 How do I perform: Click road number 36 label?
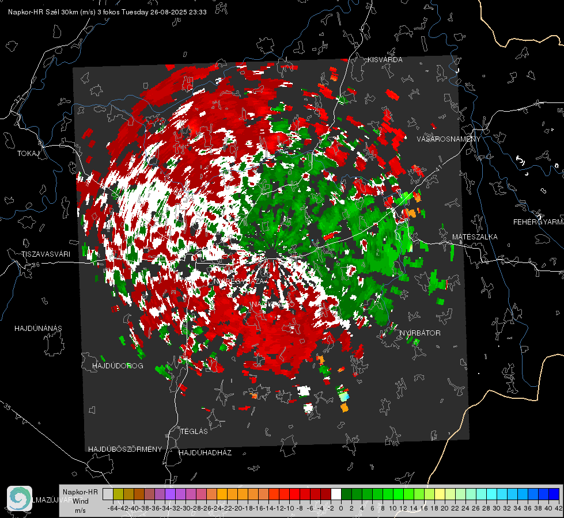[x=36, y=265]
